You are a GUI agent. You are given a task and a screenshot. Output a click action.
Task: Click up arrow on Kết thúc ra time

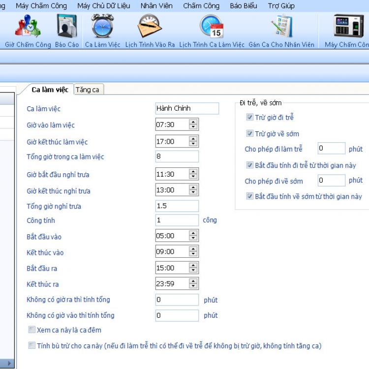pos(193,282)
